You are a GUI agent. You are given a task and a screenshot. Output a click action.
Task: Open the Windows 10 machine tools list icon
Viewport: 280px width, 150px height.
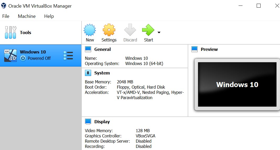(68, 55)
